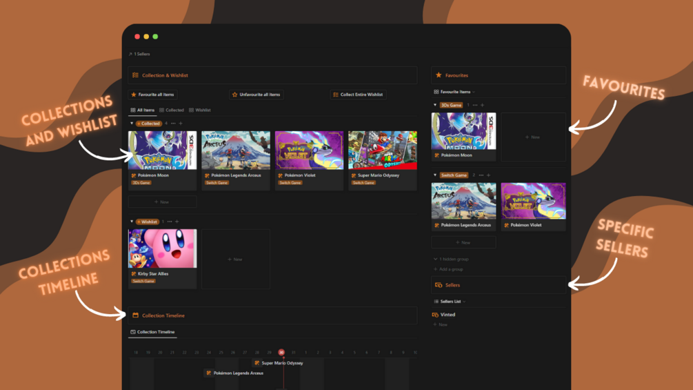Click the Favourites star icon in header
The width and height of the screenshot is (693, 390).
pyautogui.click(x=439, y=75)
